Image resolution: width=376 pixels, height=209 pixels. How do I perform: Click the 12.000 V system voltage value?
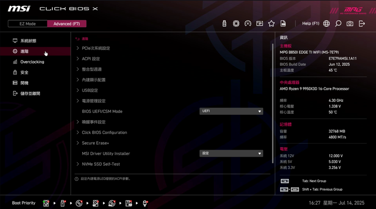[336, 156]
